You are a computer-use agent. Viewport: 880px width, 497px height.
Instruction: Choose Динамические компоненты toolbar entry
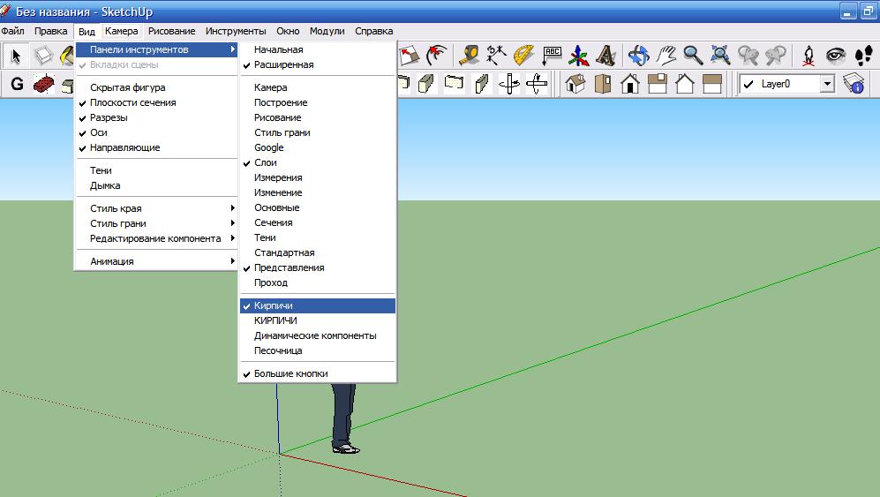(x=315, y=335)
